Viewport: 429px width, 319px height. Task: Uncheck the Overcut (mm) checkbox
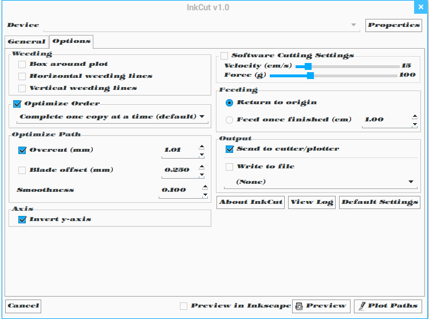tap(22, 150)
